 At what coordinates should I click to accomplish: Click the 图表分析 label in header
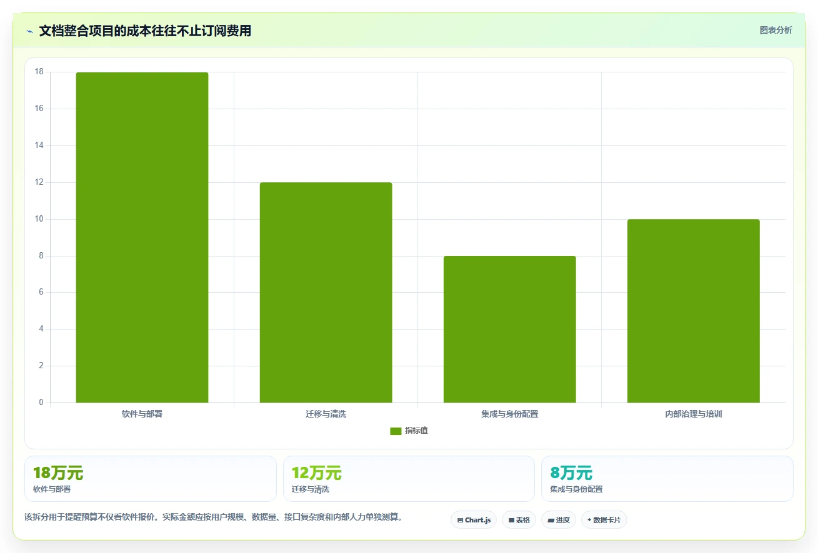tap(776, 30)
